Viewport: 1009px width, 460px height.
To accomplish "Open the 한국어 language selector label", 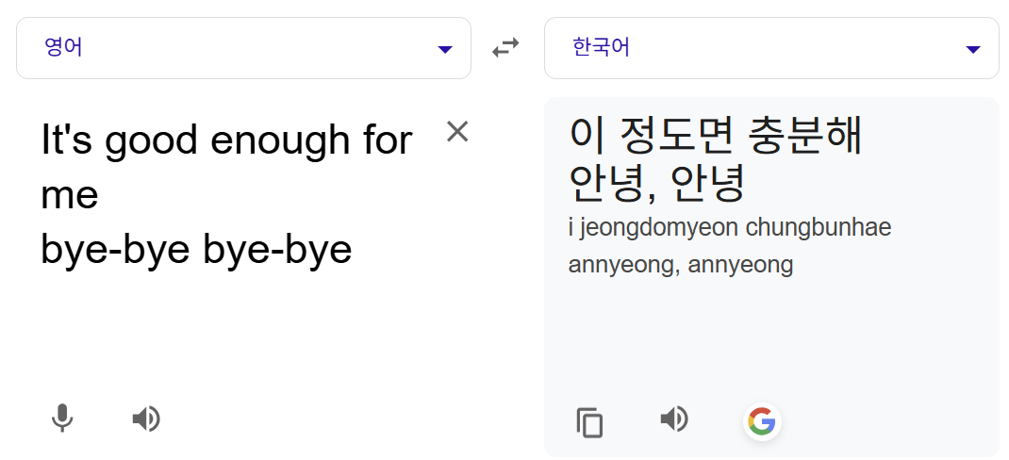I will click(x=601, y=48).
